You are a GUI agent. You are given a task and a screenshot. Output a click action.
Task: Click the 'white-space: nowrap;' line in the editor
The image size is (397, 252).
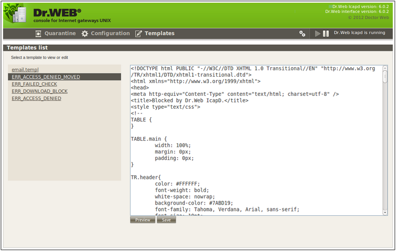click(x=185, y=197)
